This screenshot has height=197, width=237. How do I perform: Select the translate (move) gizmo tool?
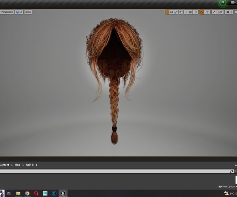[167, 12]
